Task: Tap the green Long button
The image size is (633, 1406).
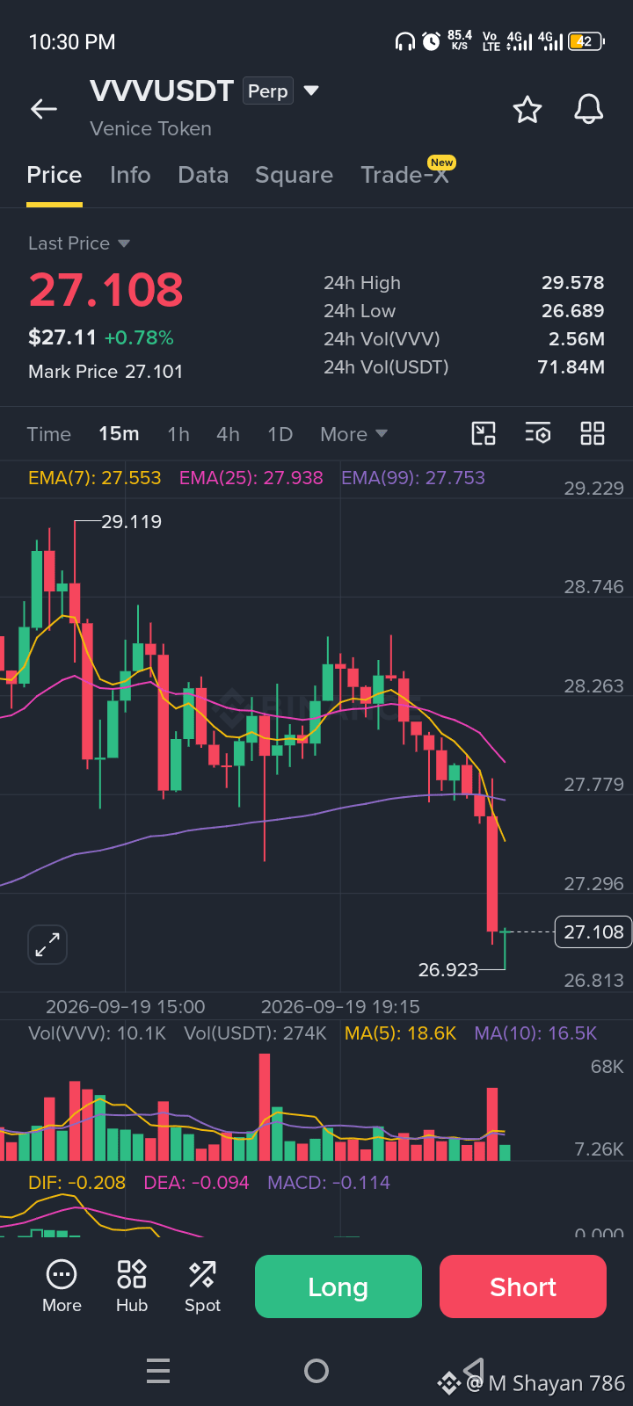Action: coord(338,1286)
